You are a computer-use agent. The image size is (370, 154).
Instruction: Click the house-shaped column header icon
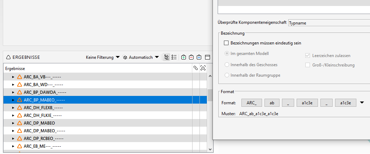click(203, 68)
